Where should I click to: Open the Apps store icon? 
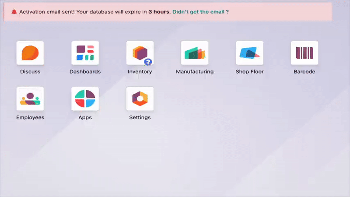click(x=85, y=99)
